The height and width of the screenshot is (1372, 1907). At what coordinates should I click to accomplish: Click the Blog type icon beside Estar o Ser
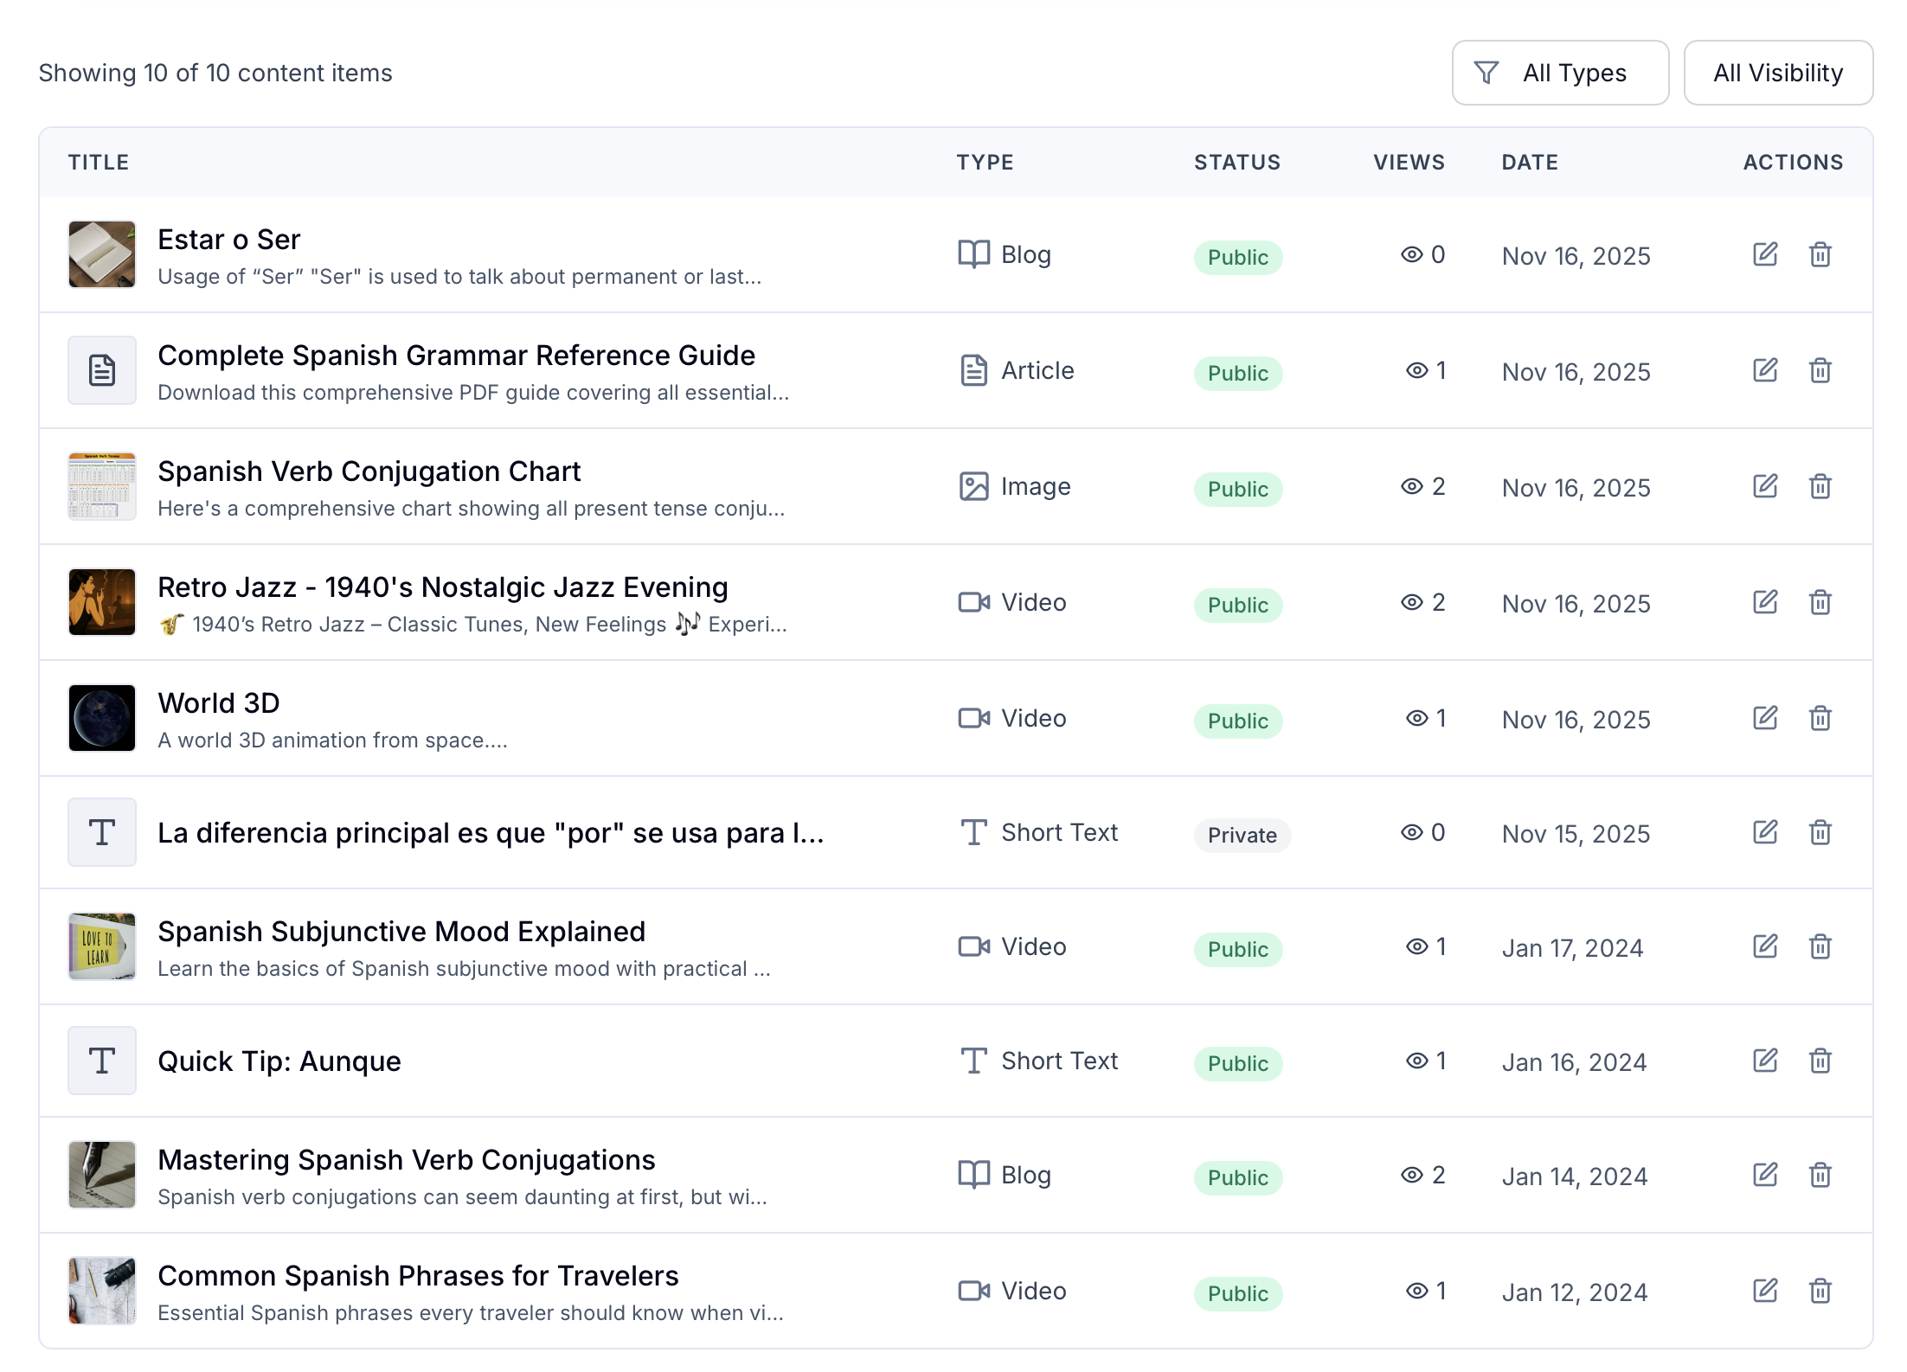point(973,254)
